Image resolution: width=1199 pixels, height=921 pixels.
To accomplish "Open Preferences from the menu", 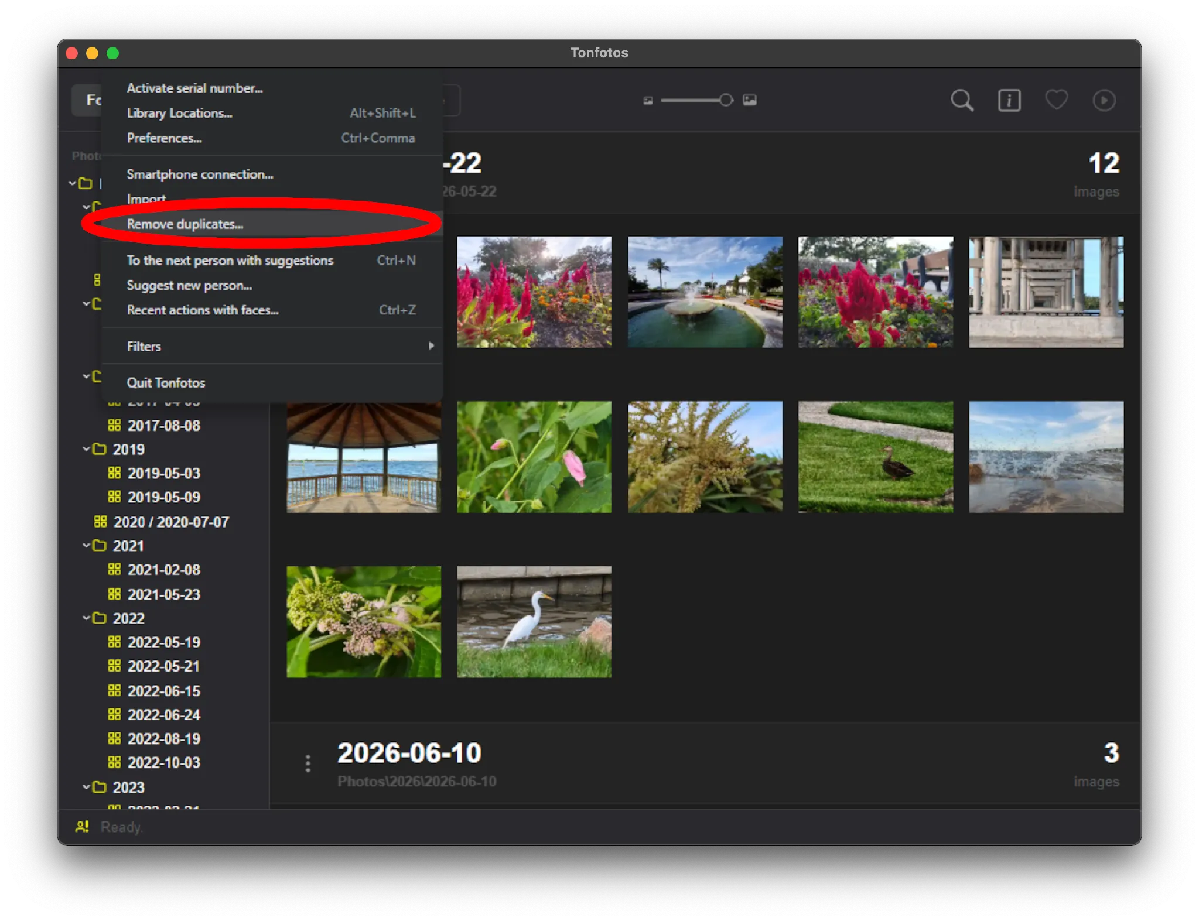I will 272,138.
